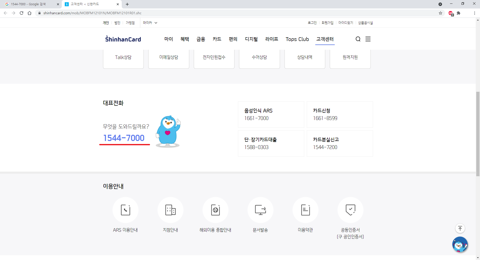Image resolution: width=480 pixels, height=260 pixels.
Task: Click the 로그인 link
Action: (312, 23)
